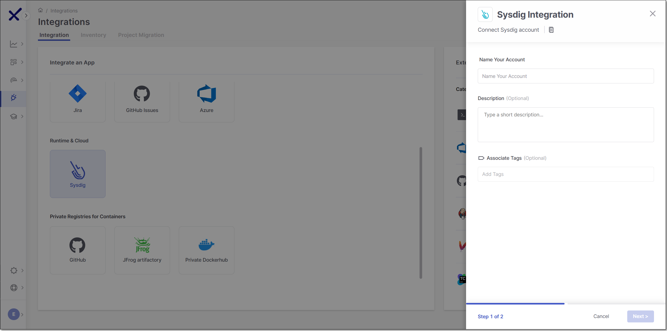Click Private Registries for Containers heading

[88, 216]
